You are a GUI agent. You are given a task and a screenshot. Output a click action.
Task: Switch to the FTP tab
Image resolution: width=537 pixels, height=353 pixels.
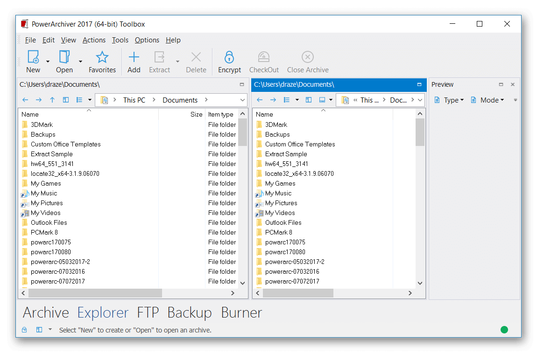[x=148, y=312]
